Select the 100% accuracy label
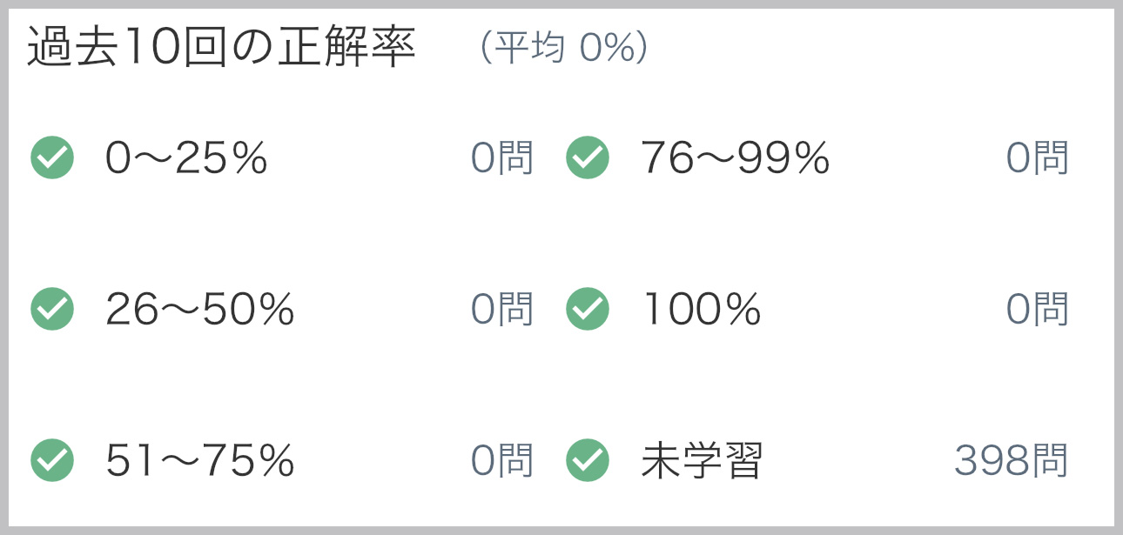The height and width of the screenshot is (535, 1123). coord(702,310)
